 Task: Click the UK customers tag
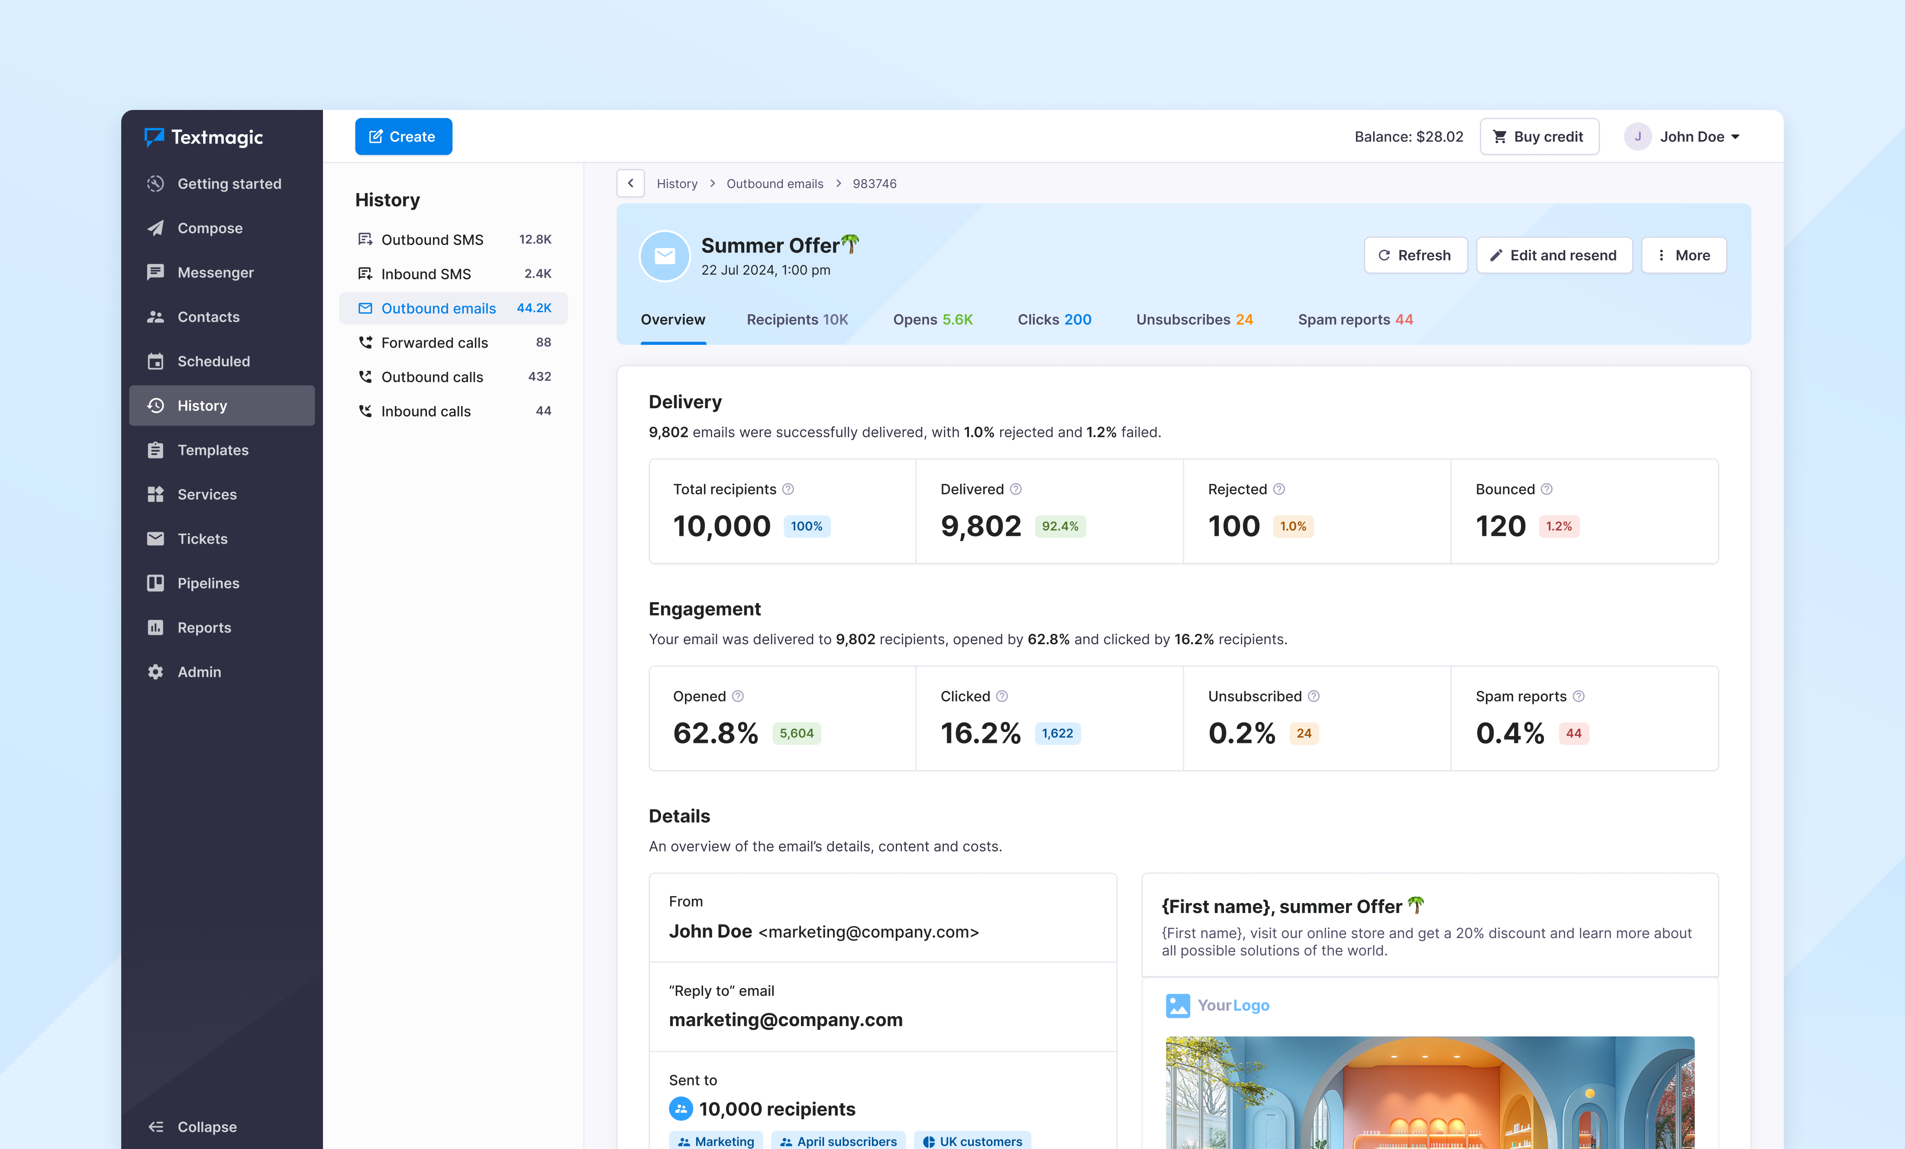972,1140
